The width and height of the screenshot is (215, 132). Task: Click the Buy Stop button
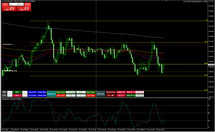[91, 92]
